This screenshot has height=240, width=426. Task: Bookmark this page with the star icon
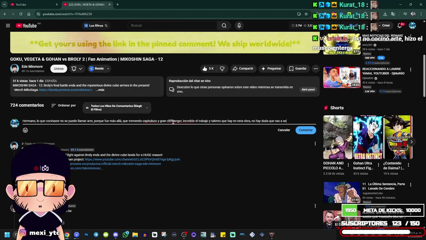click(x=306, y=14)
